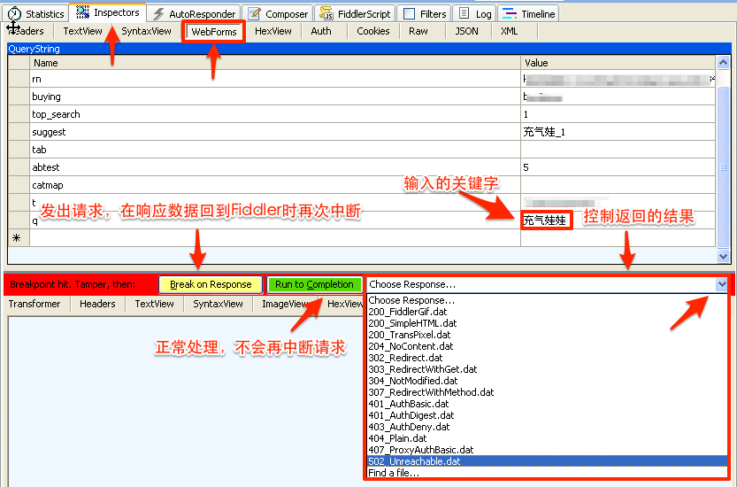Choose 200_FiddlerGif.dat response
The height and width of the screenshot is (487, 737).
[x=547, y=312]
